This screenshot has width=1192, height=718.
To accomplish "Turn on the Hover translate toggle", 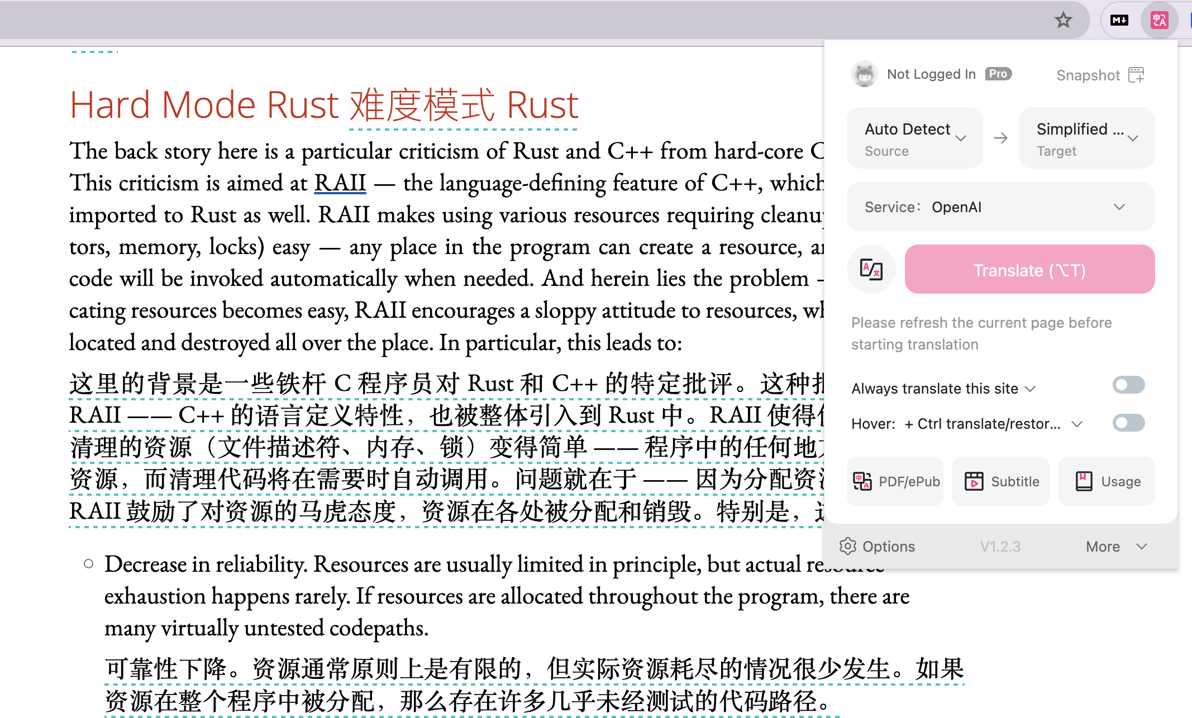I will [x=1128, y=423].
